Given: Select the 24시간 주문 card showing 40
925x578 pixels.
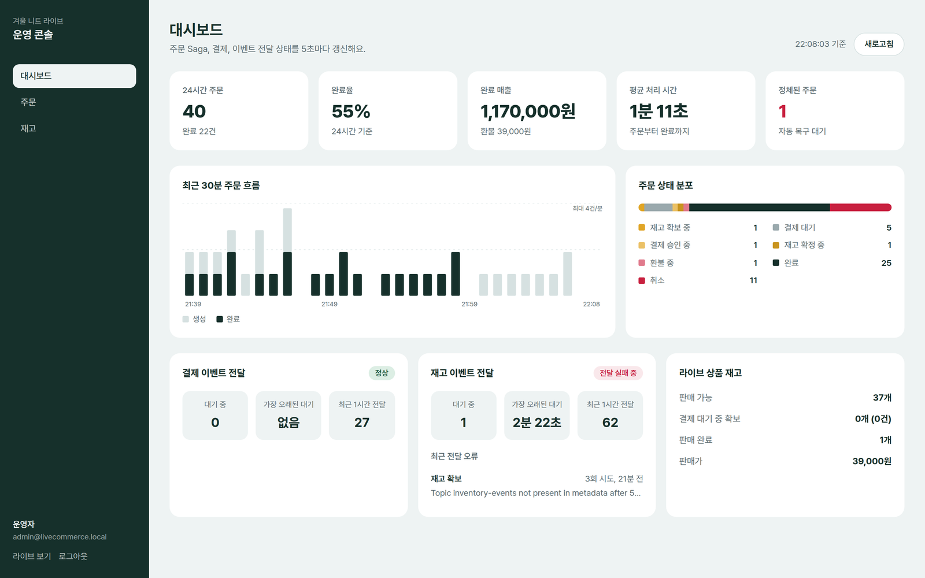Looking at the screenshot, I should click(239, 111).
